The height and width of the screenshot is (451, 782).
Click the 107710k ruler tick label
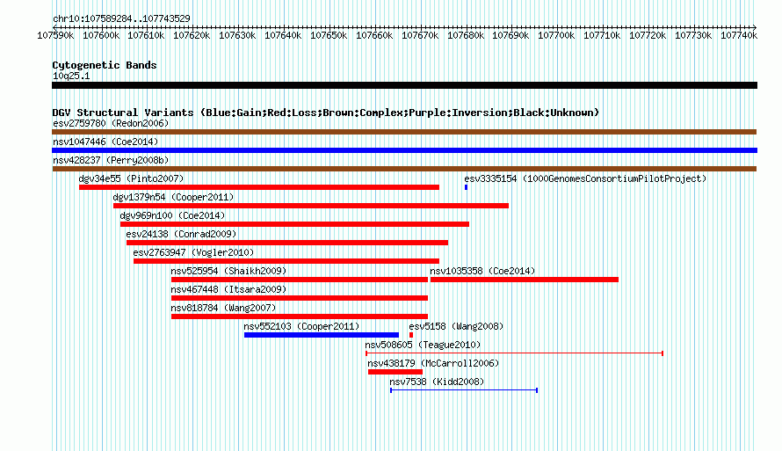(602, 36)
